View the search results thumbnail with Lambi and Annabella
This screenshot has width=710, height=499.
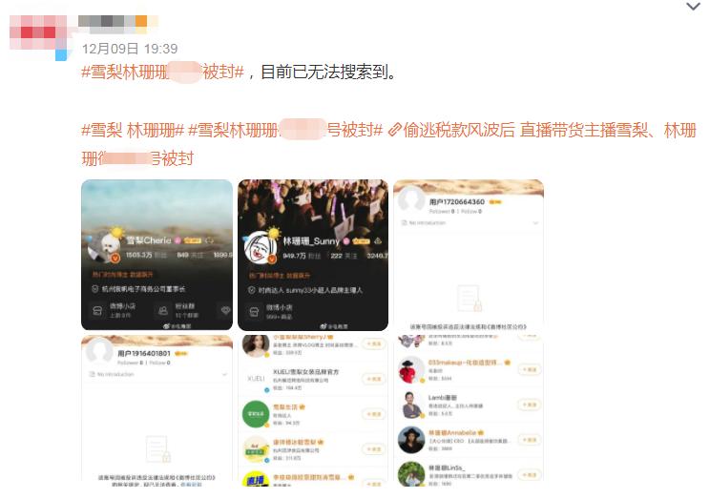pyautogui.click(x=469, y=410)
